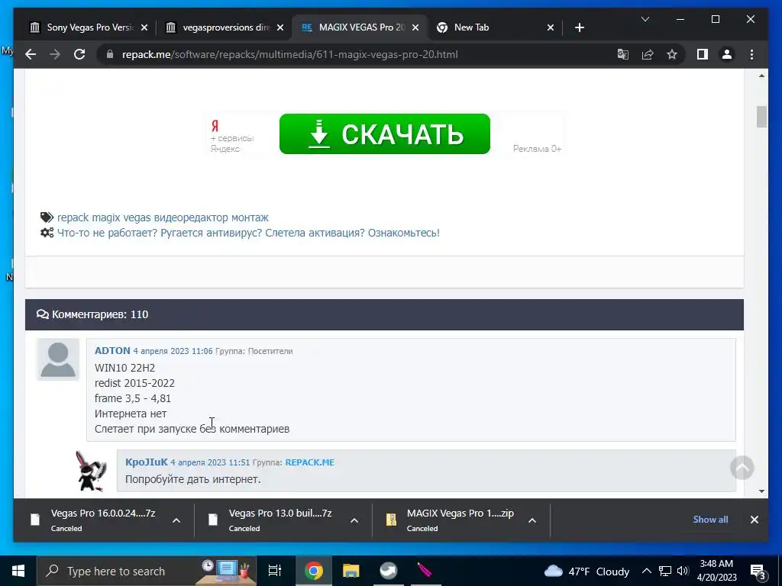The height and width of the screenshot is (586, 782).
Task: Expand options for Vegas Pro 16.0.0.24 download
Action: (x=176, y=520)
